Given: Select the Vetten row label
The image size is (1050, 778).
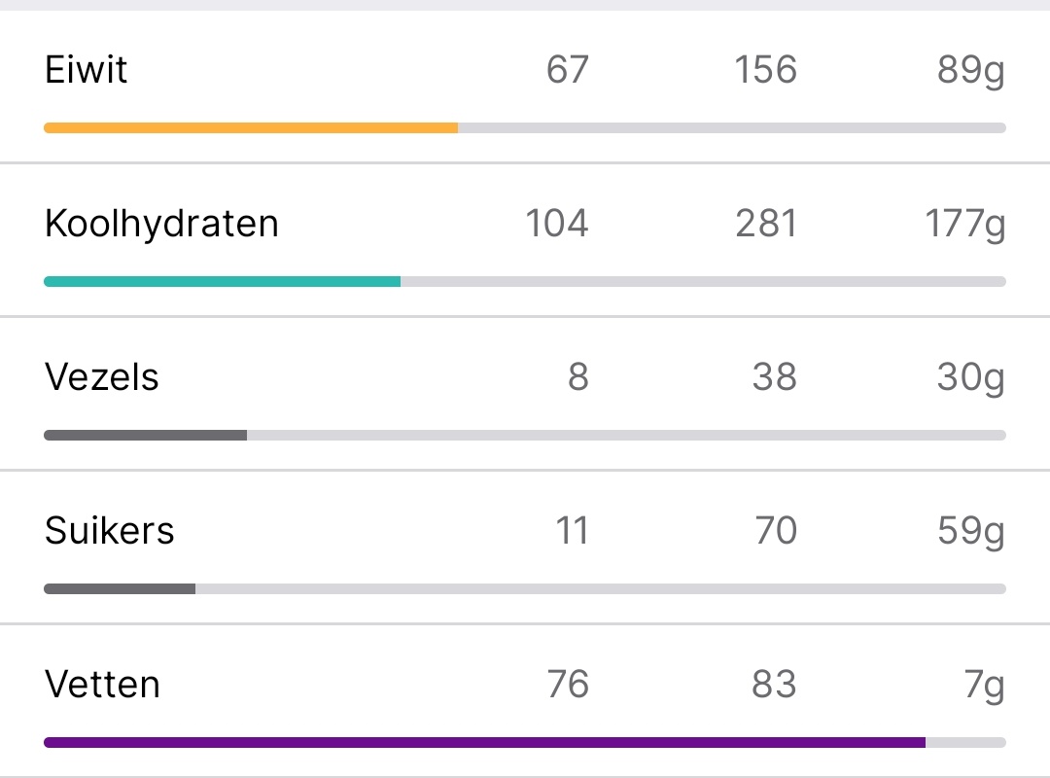Looking at the screenshot, I should tap(102, 685).
